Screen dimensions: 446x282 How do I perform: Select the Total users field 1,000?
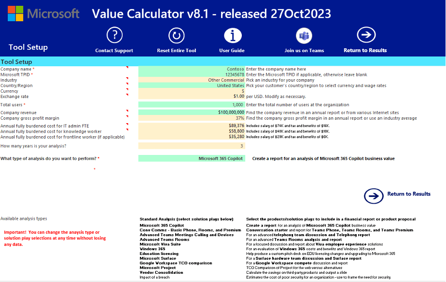pos(192,105)
